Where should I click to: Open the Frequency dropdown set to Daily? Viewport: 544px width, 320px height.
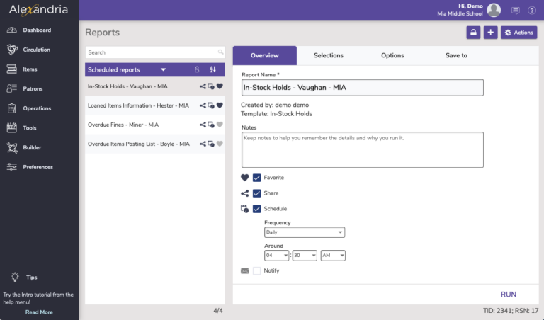(305, 232)
